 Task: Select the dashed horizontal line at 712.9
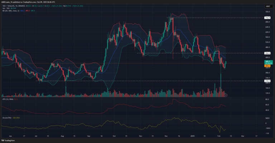click(215, 18)
